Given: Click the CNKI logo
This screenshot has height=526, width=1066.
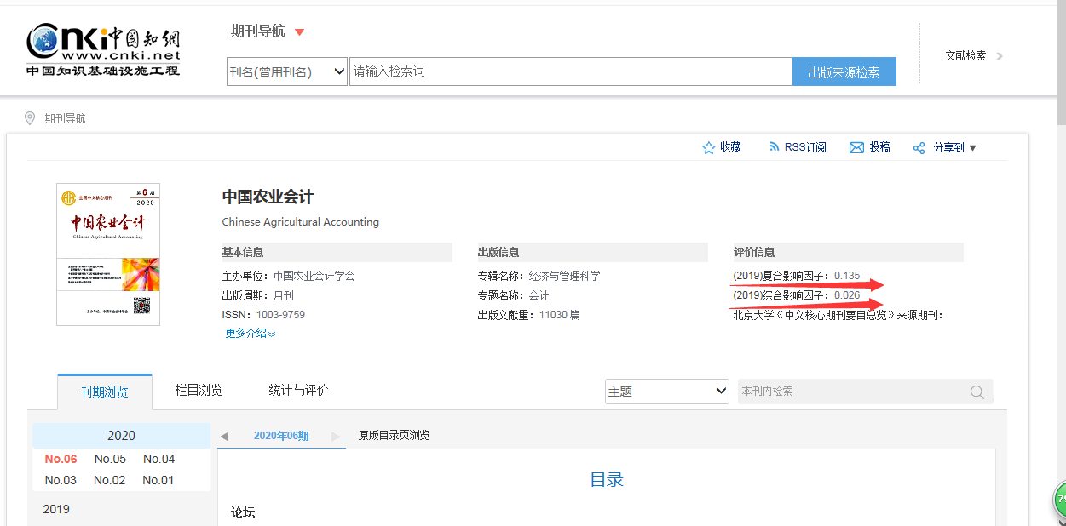Looking at the screenshot, I should [103, 50].
